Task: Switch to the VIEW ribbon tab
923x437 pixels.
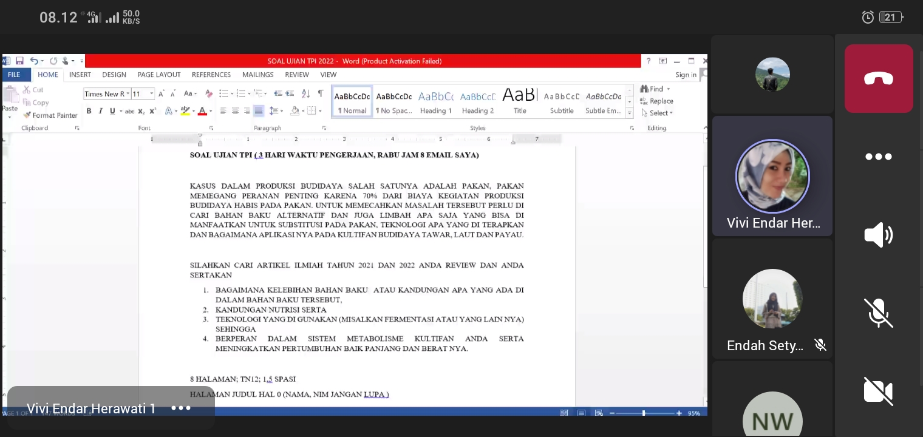Action: pos(329,75)
